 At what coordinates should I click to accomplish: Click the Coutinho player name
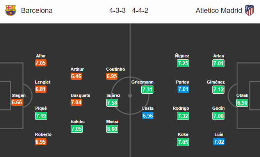click(x=116, y=69)
